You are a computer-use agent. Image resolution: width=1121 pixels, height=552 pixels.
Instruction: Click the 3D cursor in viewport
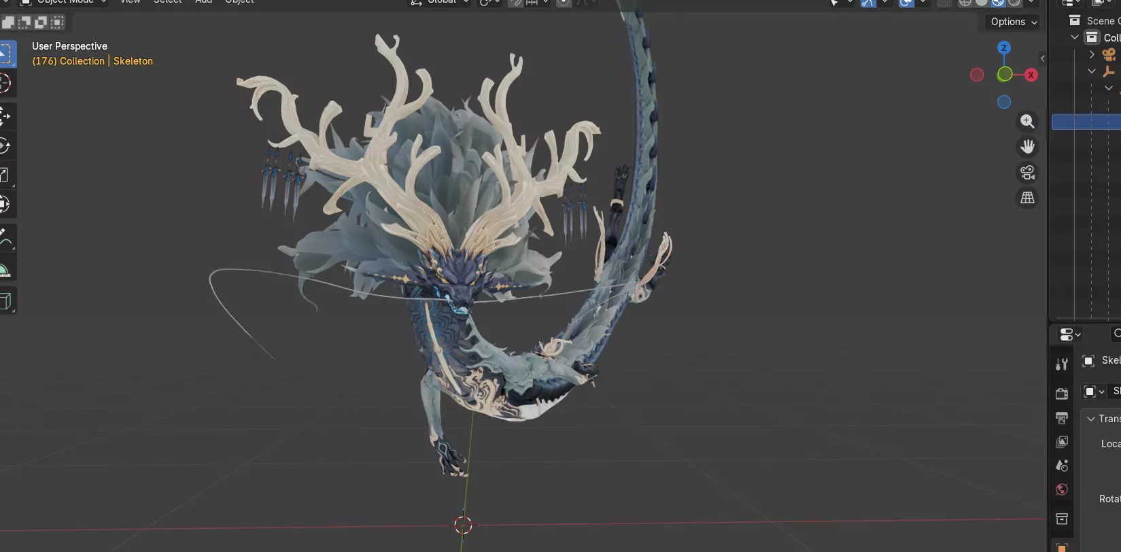click(x=463, y=525)
